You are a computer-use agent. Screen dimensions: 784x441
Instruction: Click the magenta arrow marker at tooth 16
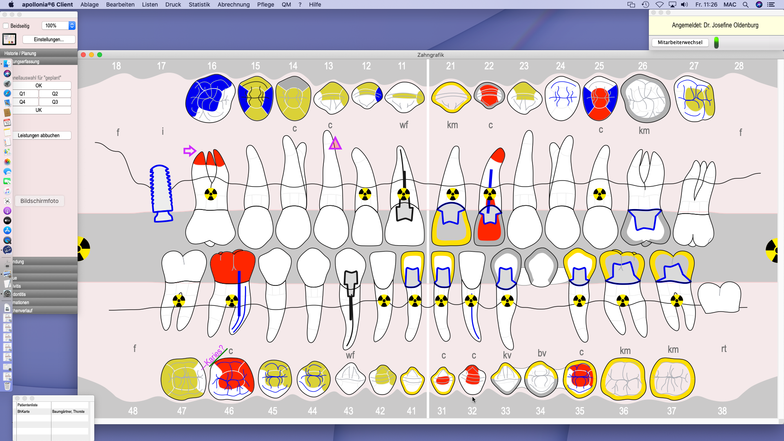[x=189, y=151]
